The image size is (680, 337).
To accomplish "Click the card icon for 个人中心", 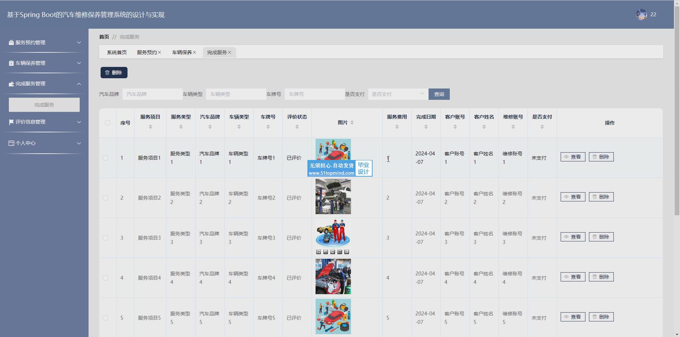I will click(11, 143).
